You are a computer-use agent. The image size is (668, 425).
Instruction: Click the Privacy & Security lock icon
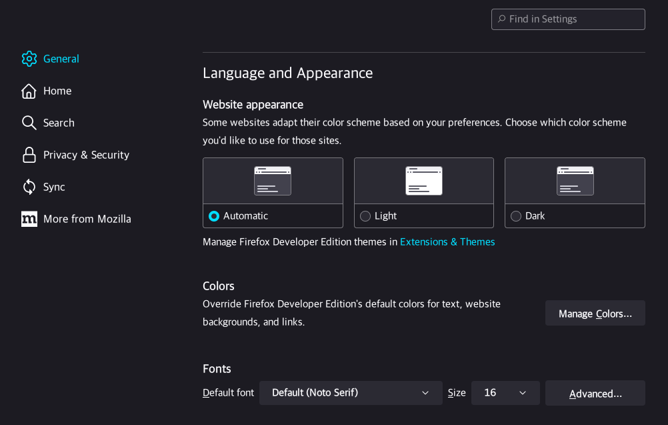tap(29, 155)
